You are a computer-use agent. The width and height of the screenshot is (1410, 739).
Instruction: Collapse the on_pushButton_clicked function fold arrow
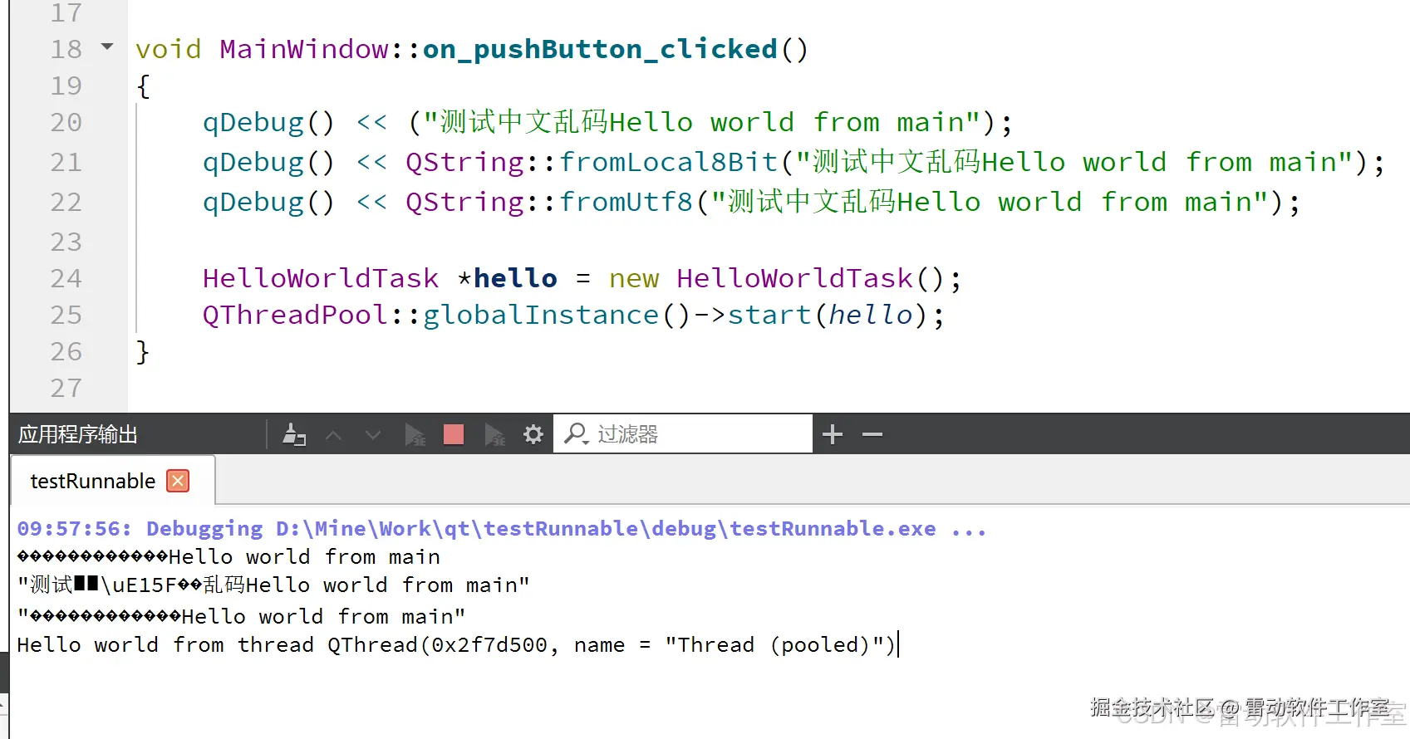[106, 46]
